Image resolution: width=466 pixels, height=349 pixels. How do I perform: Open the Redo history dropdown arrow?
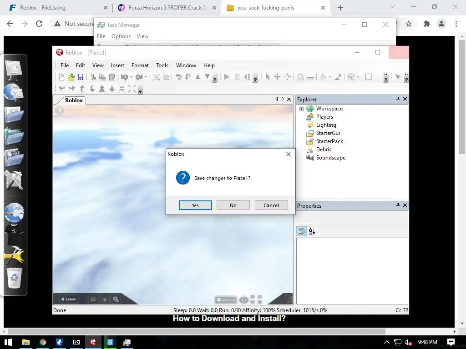[x=146, y=77]
